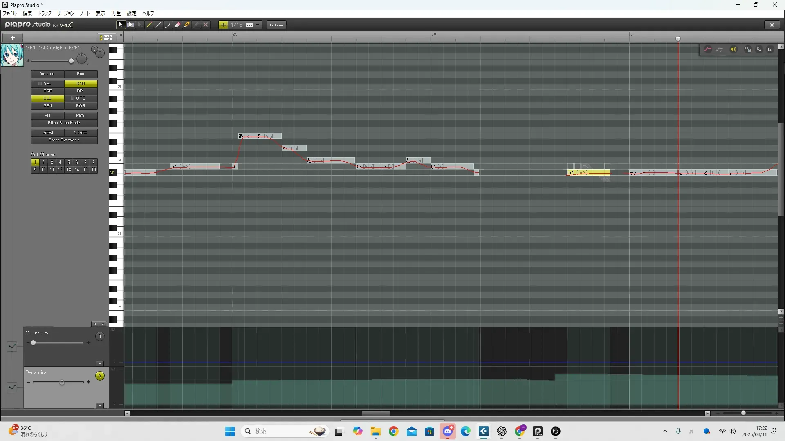Open the ノート menu

pyautogui.click(x=85, y=13)
